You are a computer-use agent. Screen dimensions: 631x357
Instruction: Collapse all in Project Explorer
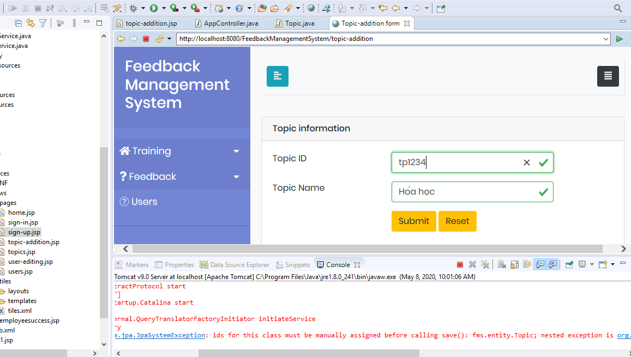[x=19, y=23]
